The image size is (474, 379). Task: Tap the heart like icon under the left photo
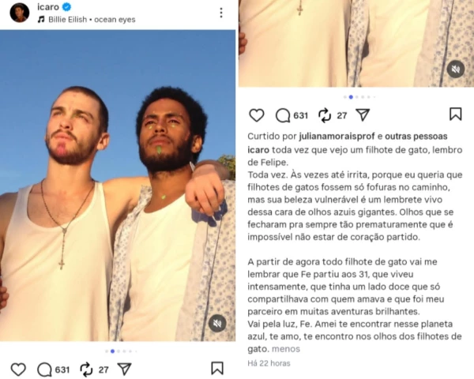(x=18, y=370)
